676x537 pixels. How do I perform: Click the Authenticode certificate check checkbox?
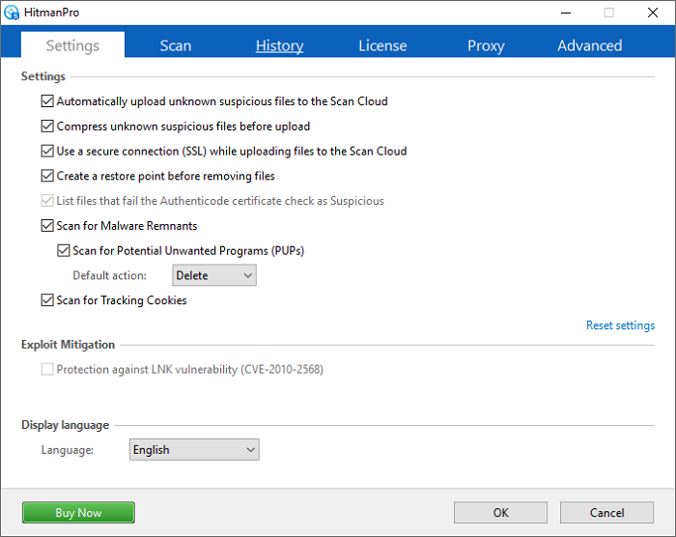click(x=47, y=201)
